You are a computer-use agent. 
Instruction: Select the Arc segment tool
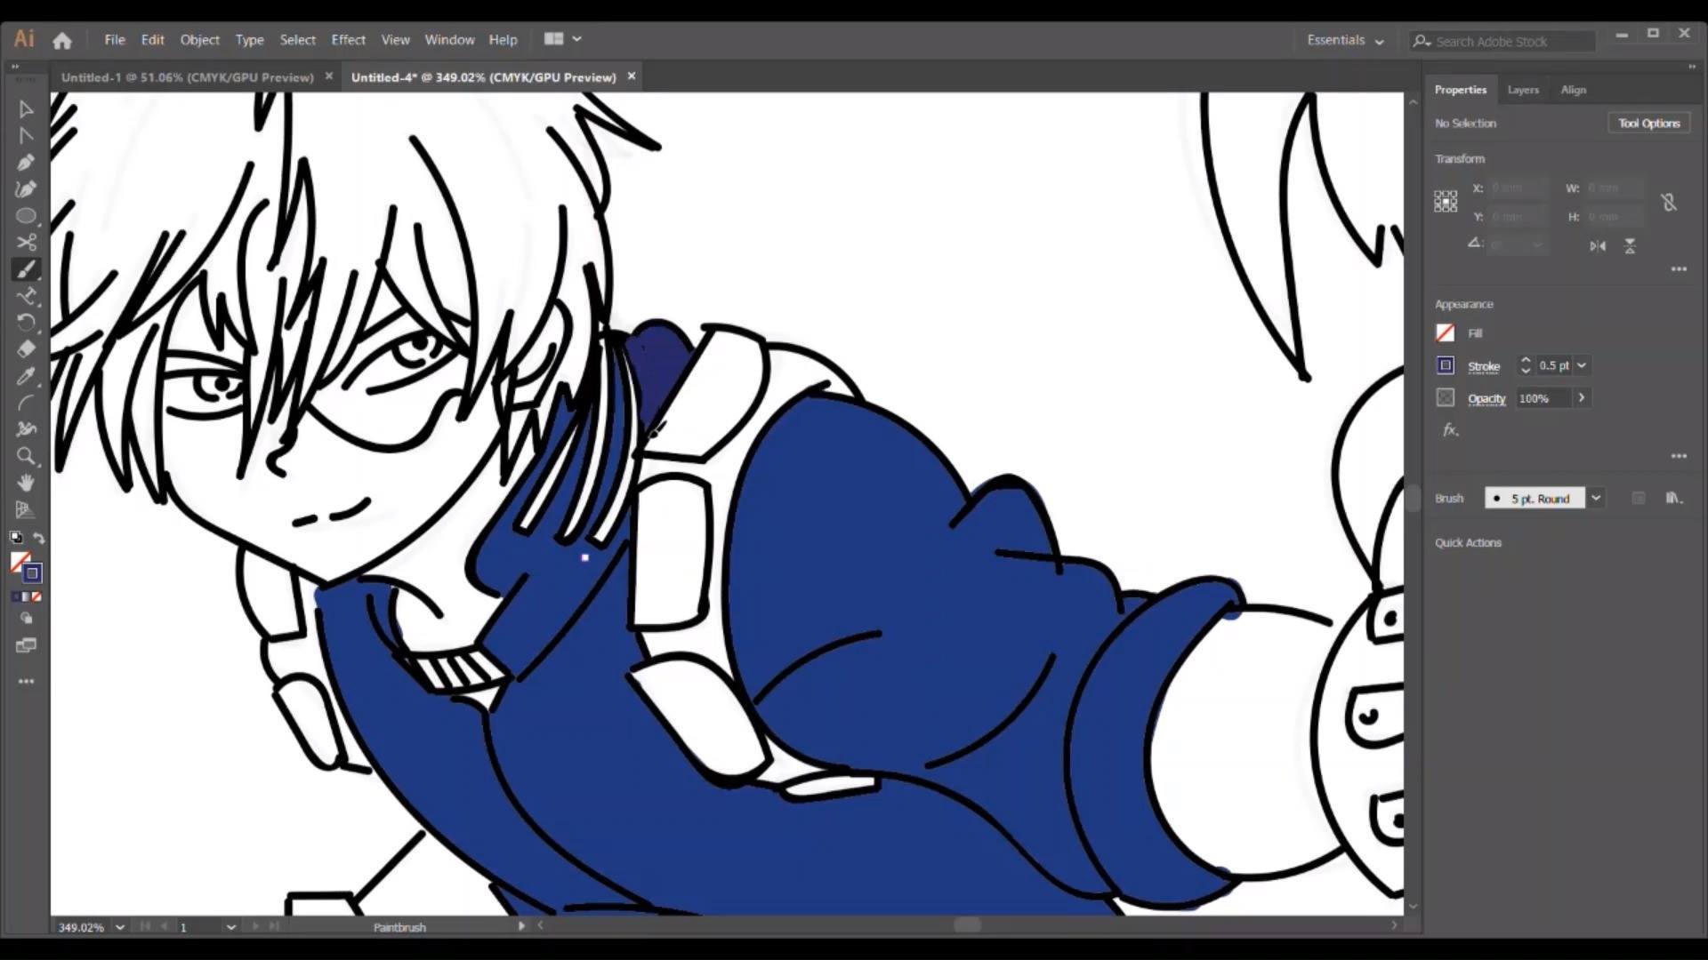coord(26,403)
